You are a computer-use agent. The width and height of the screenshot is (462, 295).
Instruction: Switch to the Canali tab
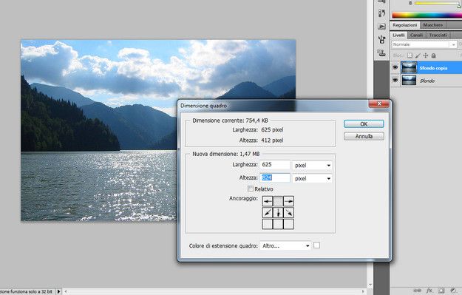tap(417, 35)
